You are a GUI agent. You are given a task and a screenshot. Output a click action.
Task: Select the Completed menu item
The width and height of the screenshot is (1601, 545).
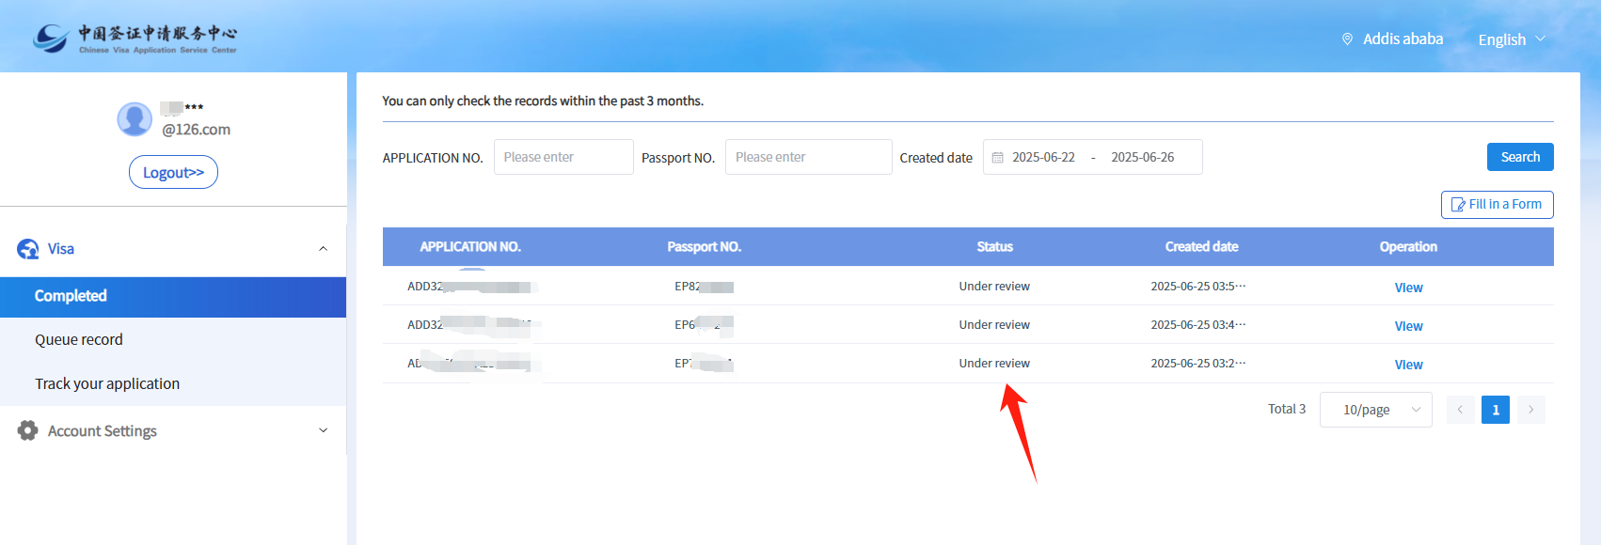point(71,296)
